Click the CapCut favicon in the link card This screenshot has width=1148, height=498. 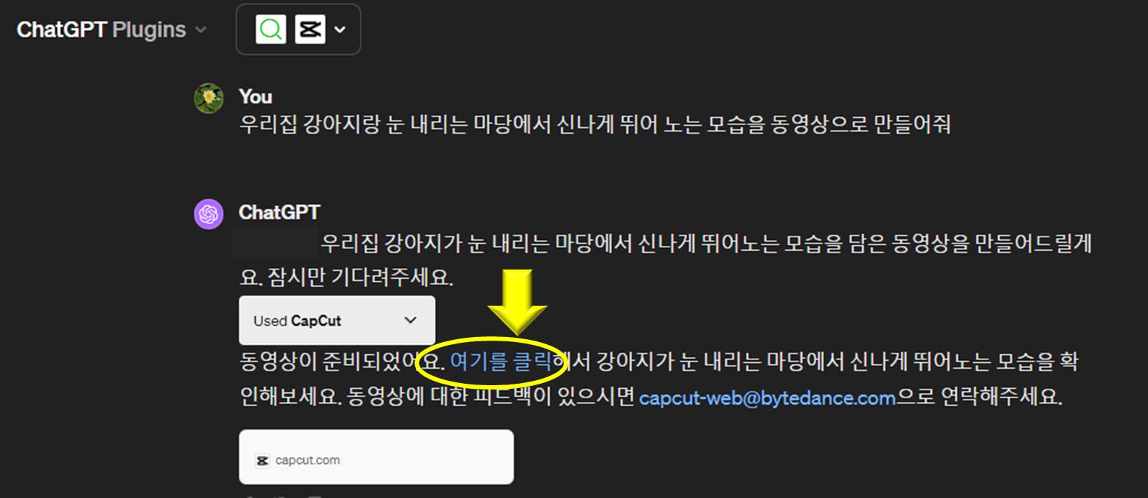click(263, 461)
